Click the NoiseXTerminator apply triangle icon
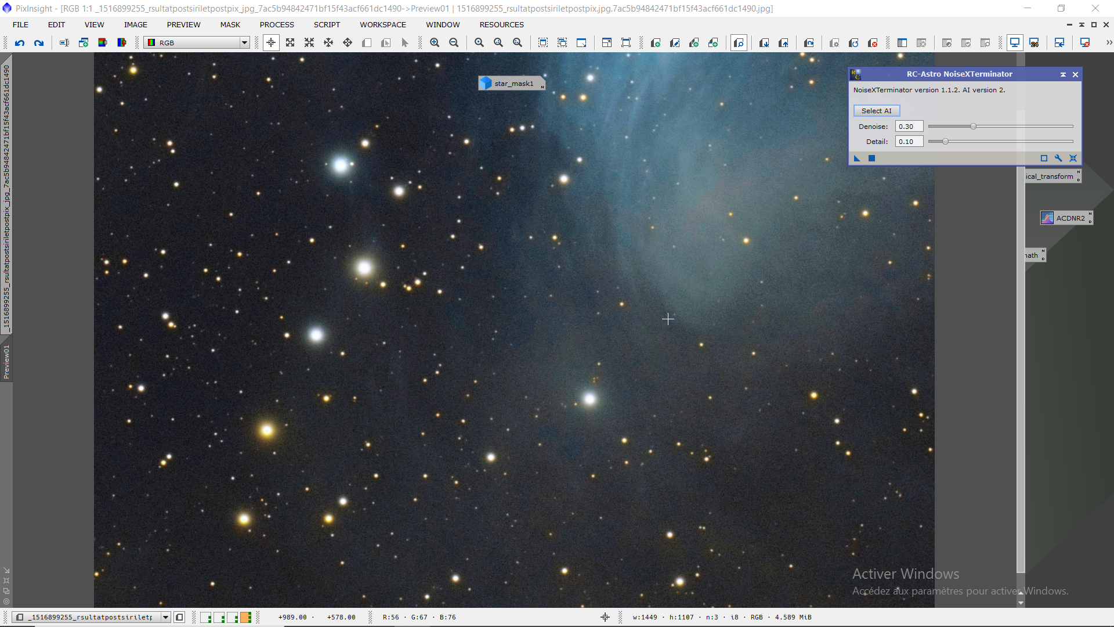Viewport: 1114px width, 627px height. pos(857,158)
